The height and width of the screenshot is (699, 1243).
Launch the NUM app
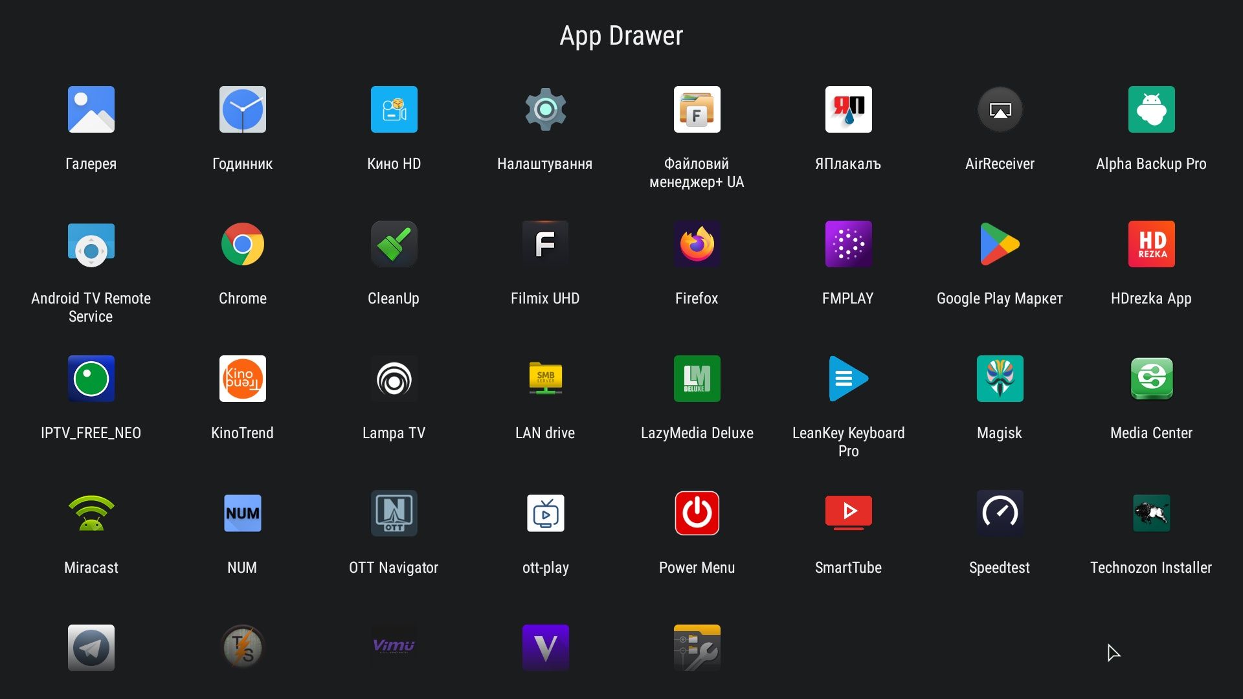(x=243, y=513)
